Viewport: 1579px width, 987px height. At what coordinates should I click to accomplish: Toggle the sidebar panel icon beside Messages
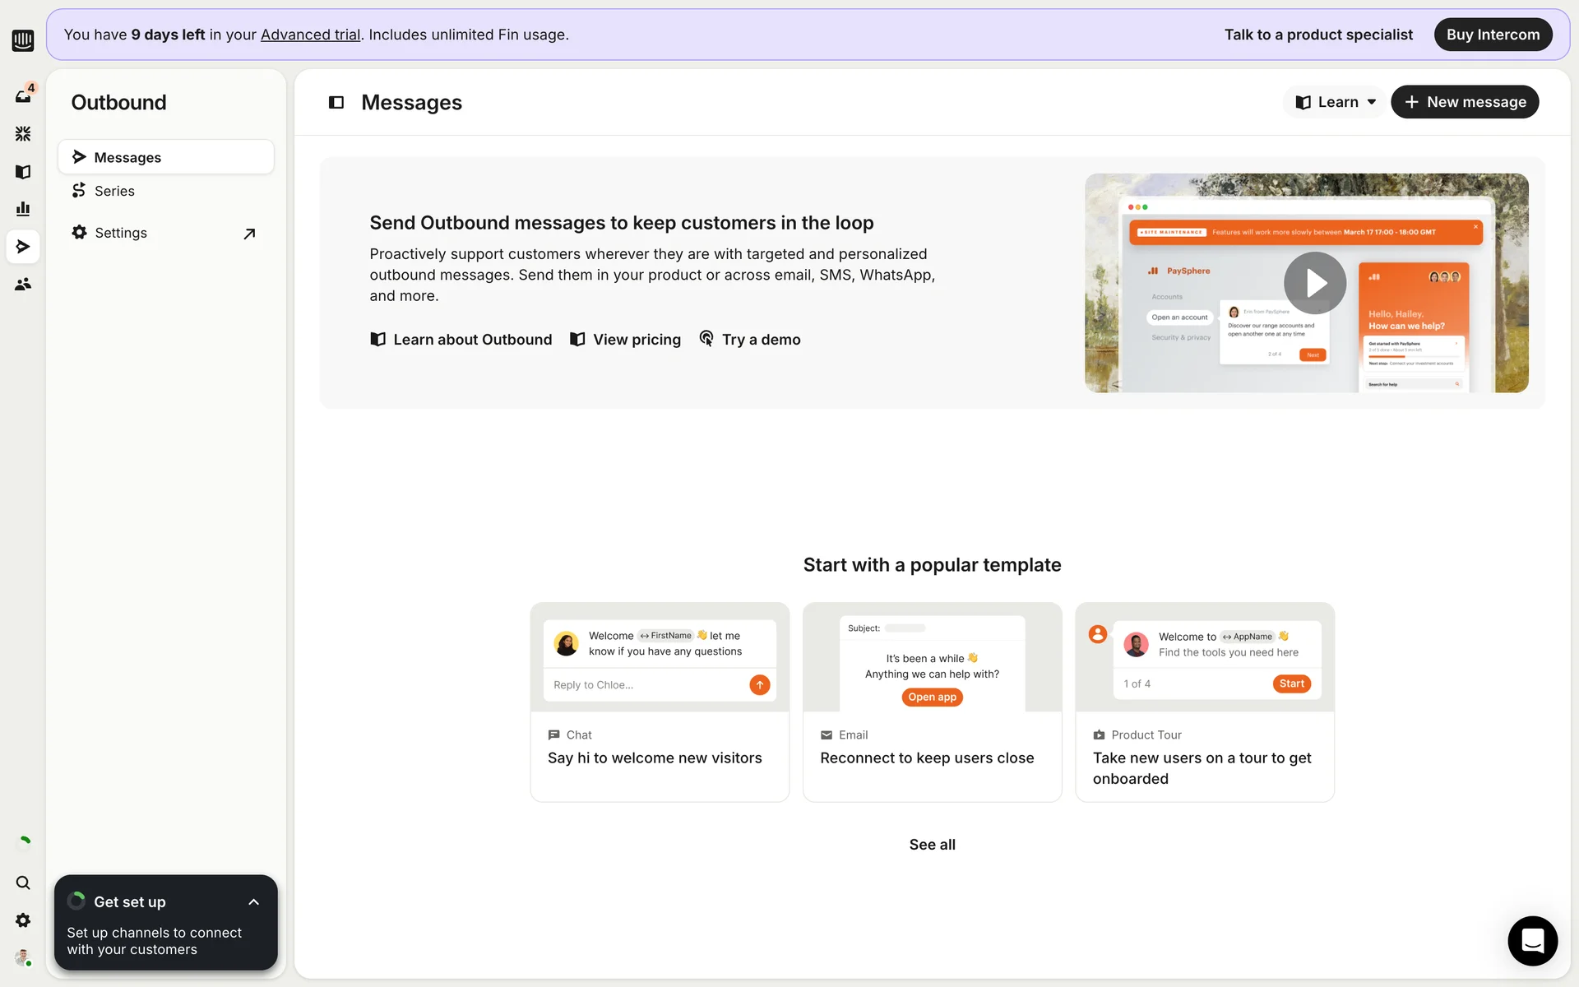tap(336, 102)
